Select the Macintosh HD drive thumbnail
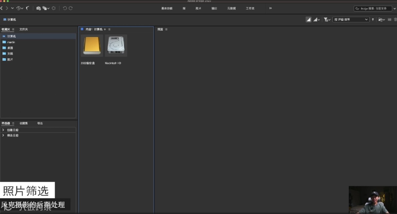Viewport: 397px width, 214px height. tap(116, 45)
